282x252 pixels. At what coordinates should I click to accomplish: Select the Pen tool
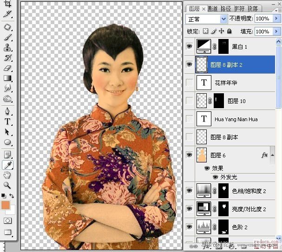(7, 111)
